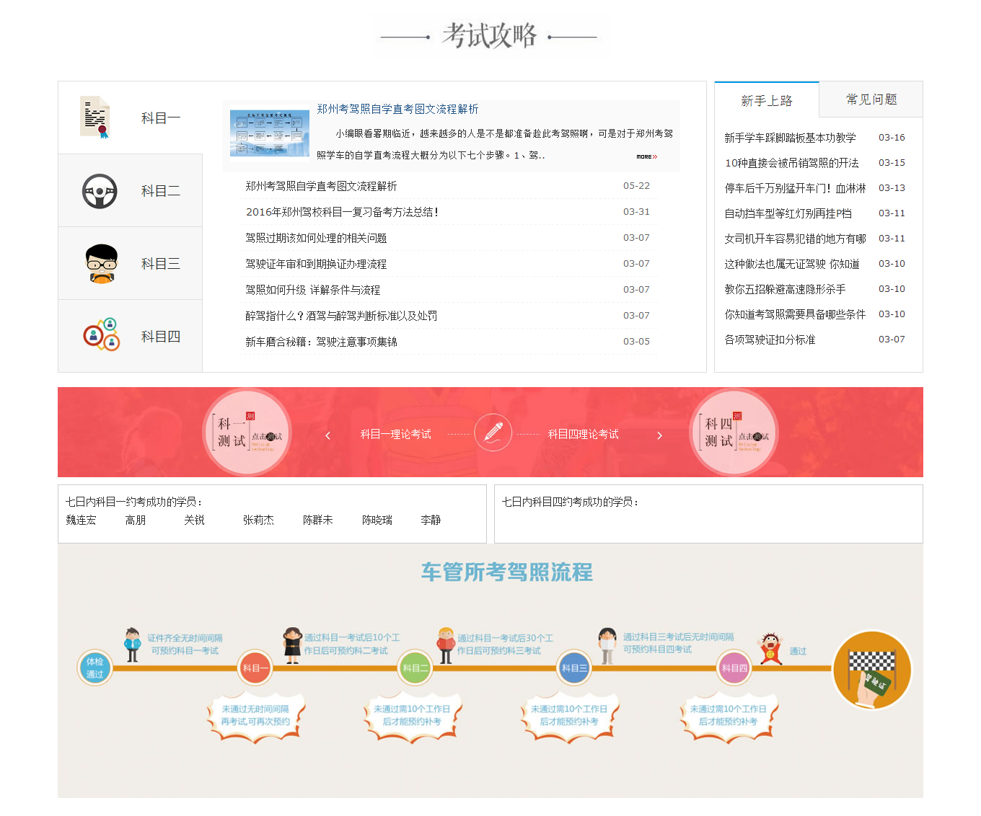Open the MORE» link
This screenshot has width=981, height=816.
(x=646, y=156)
